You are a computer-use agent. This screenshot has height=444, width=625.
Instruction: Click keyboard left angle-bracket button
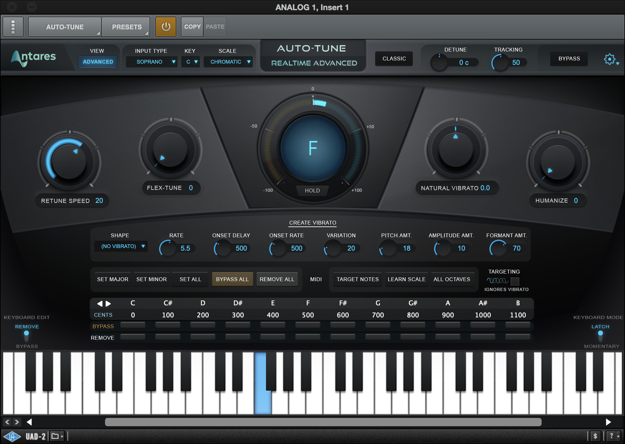[7, 422]
